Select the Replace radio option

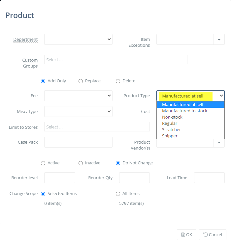[81, 81]
